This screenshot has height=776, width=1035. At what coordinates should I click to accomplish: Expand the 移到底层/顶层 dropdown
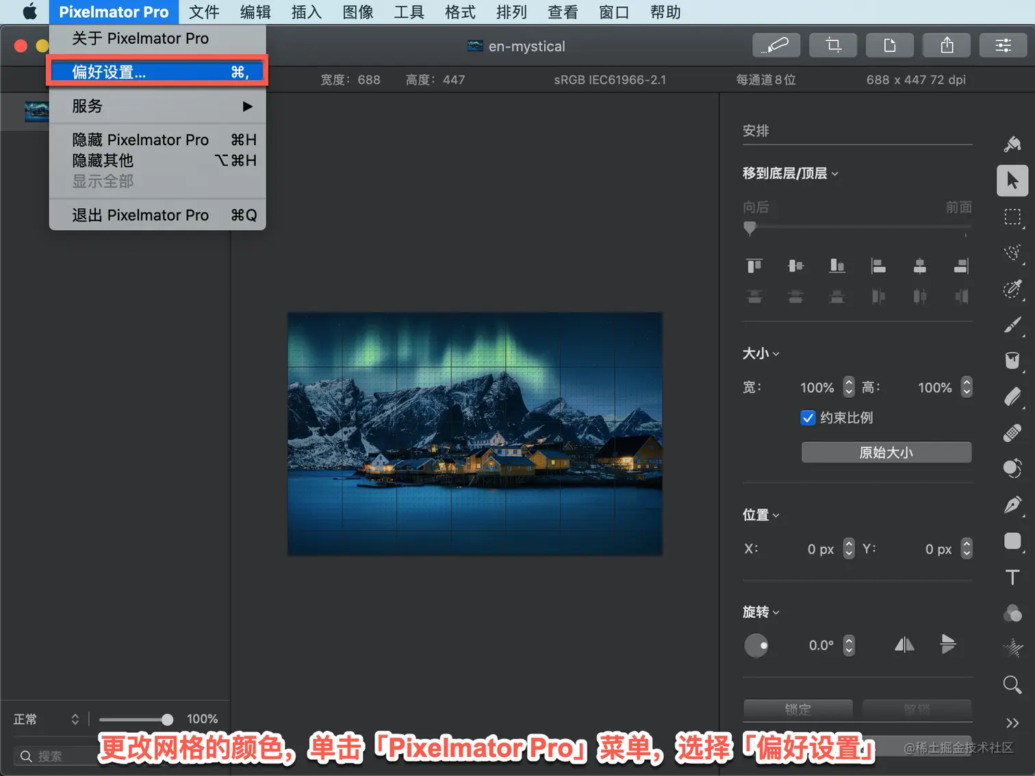point(791,173)
